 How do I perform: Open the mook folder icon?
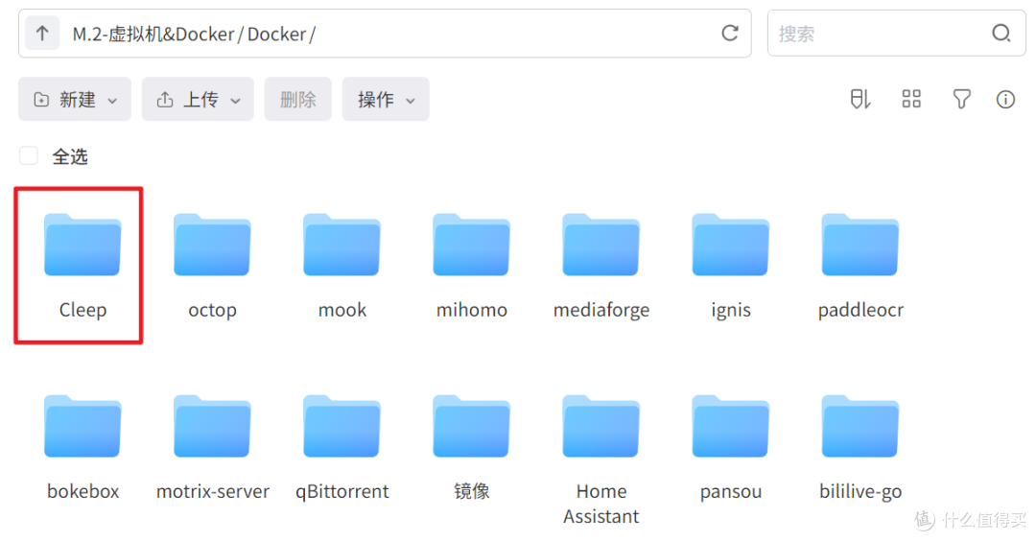point(341,245)
